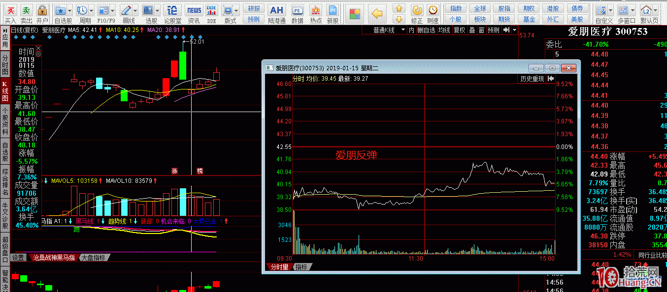Select the 沧桑战神黑马指 indicator tab
This screenshot has width=667, height=292.
[x=54, y=258]
